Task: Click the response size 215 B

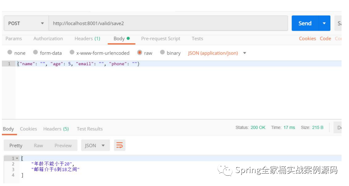Action: 317,127
